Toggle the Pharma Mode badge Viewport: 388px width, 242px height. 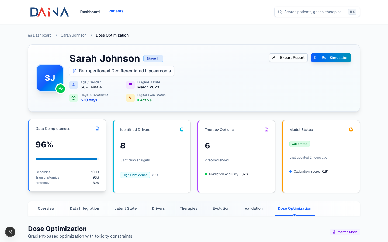345,232
